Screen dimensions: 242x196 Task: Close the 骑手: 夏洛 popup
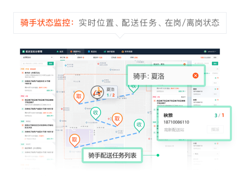click(x=195, y=76)
